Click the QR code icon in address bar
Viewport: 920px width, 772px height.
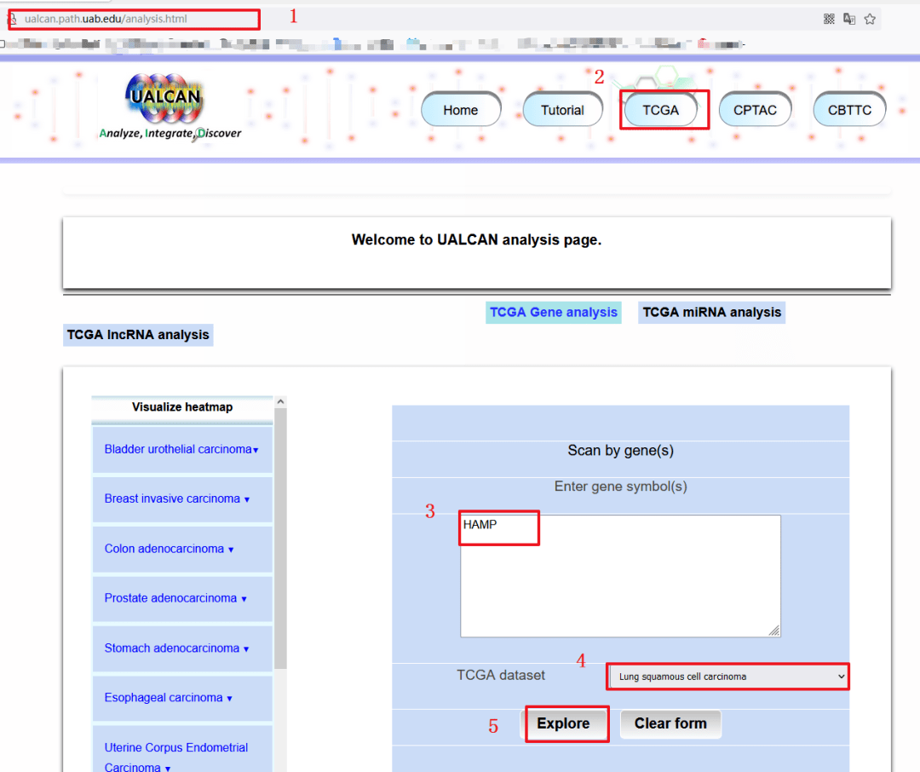829,19
